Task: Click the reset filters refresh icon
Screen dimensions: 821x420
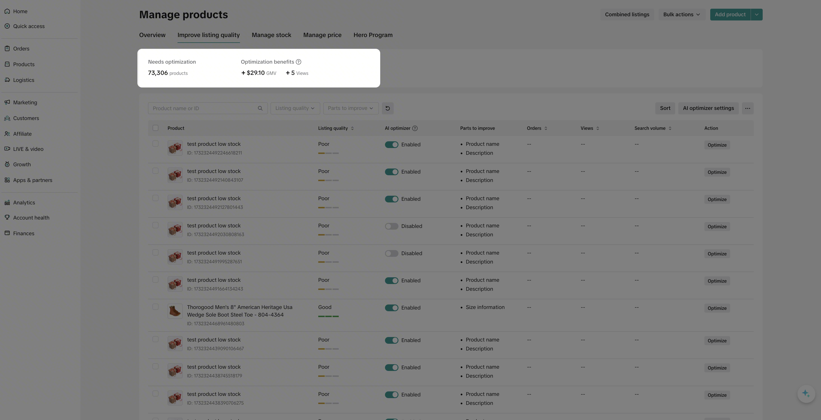Action: pyautogui.click(x=388, y=108)
